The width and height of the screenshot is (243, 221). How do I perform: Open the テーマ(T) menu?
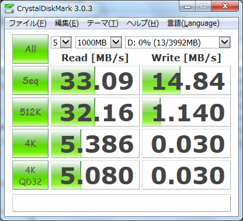tap(102, 23)
